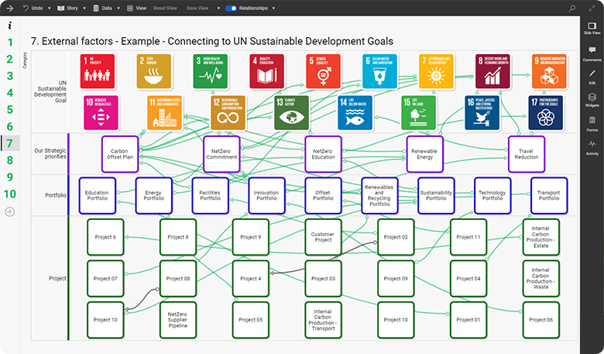The image size is (604, 354).
Task: Select SDG 17 Partnerships icon
Action: coord(546,113)
